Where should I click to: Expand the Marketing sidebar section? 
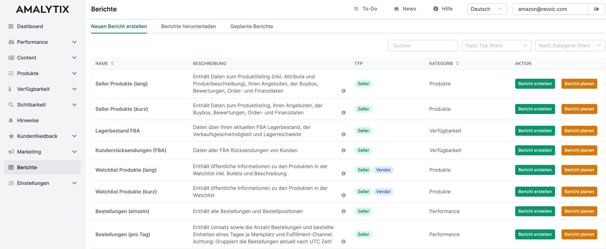click(74, 152)
